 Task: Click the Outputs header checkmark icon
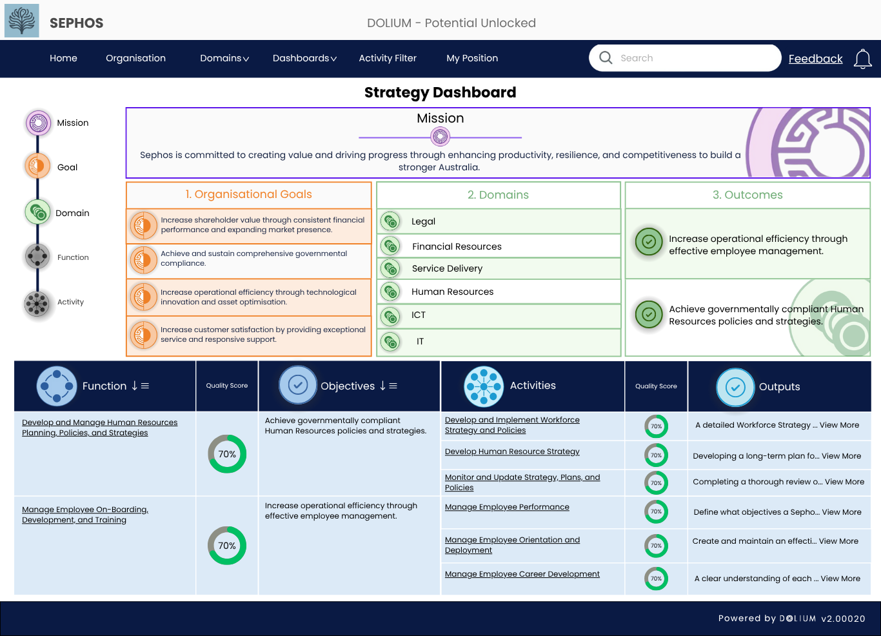click(x=735, y=388)
